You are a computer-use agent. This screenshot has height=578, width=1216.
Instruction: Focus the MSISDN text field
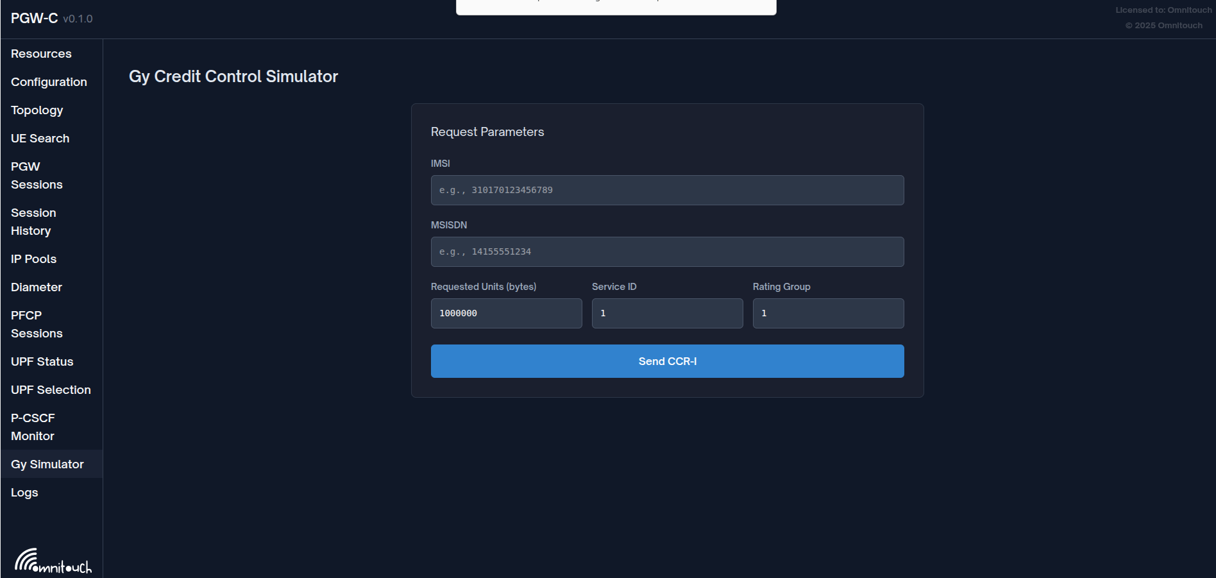[x=667, y=252]
